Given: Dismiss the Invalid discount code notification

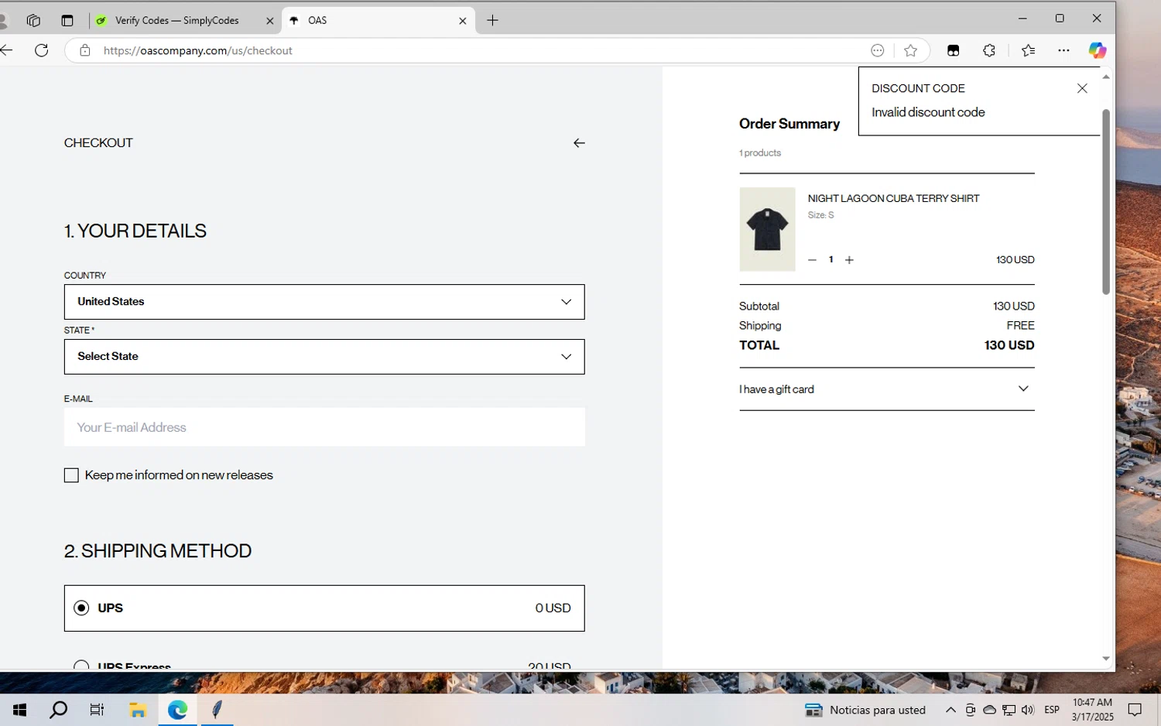Looking at the screenshot, I should [x=1082, y=88].
